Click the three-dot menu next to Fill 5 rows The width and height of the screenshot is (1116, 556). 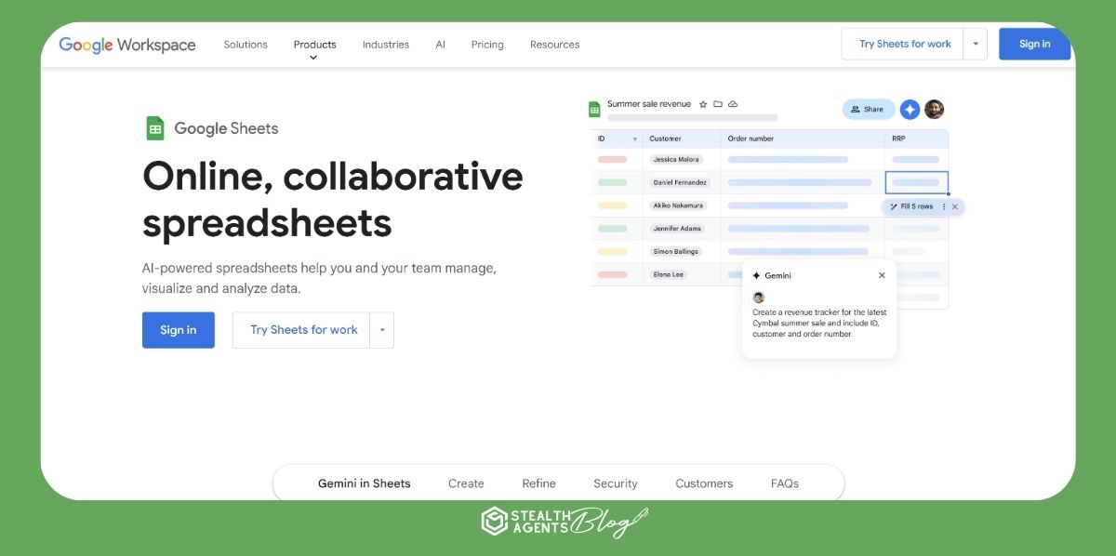pos(944,206)
